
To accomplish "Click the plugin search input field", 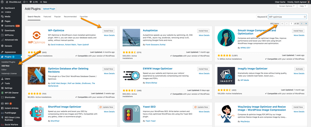I will click(285, 17).
